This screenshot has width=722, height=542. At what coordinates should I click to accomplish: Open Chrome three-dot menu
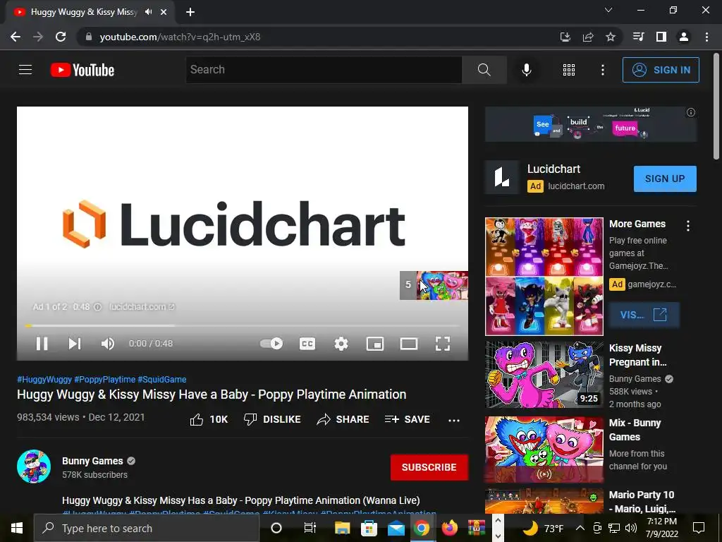706,37
